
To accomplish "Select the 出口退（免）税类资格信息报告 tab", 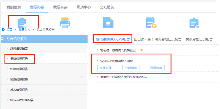I will [158, 39].
